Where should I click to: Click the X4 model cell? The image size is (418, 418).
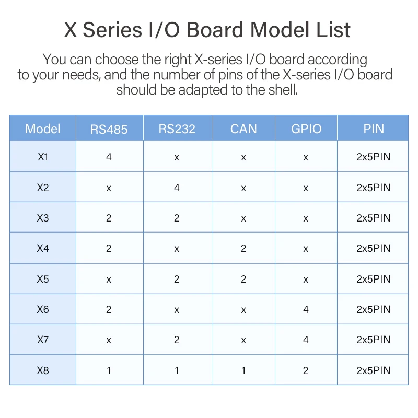[x=43, y=248]
